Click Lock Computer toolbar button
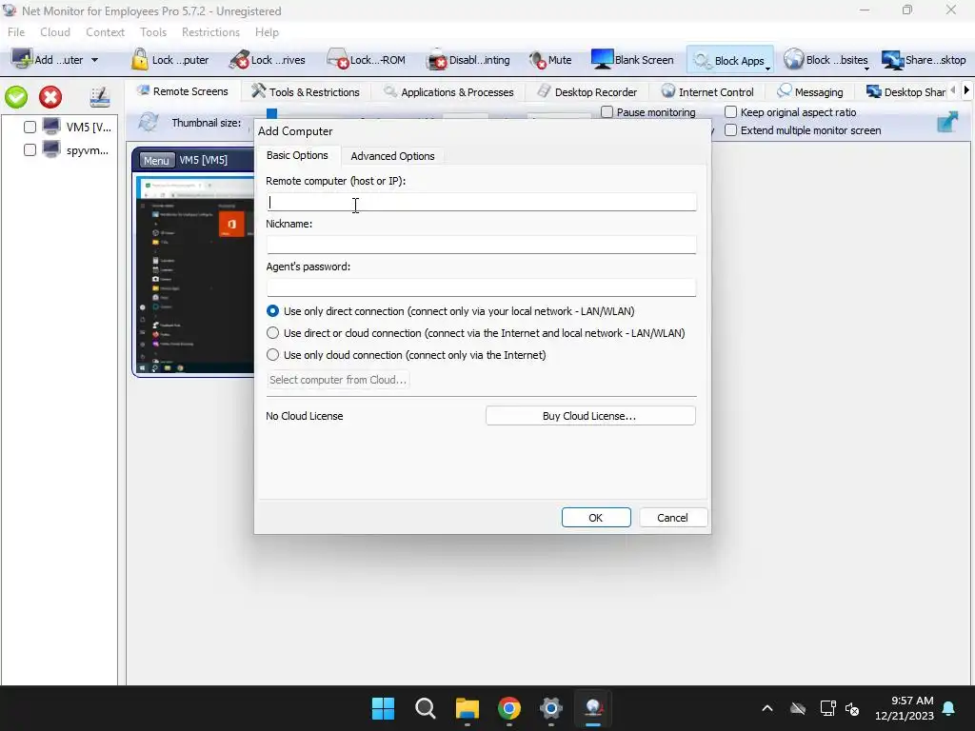975x731 pixels. tap(169, 60)
